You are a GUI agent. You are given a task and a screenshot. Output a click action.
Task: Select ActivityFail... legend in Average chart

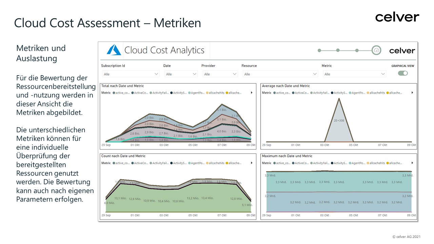(319, 93)
